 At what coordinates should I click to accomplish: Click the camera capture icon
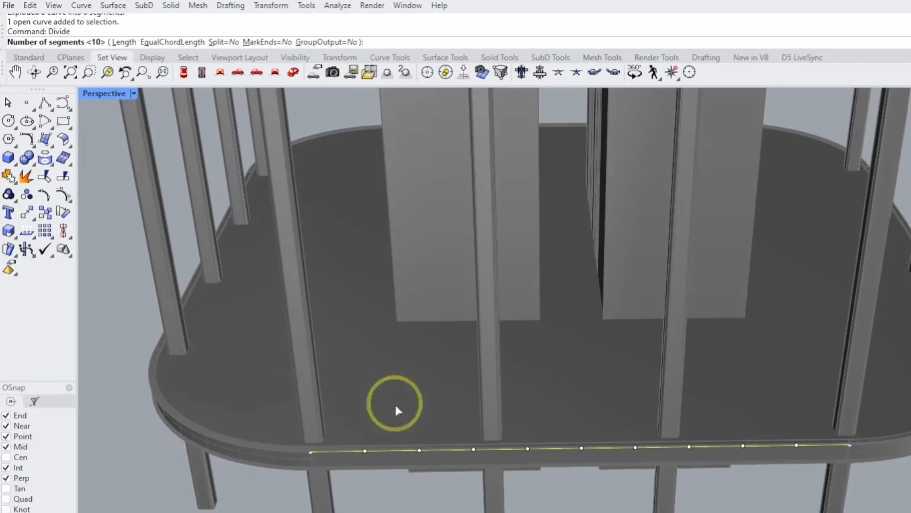[332, 72]
